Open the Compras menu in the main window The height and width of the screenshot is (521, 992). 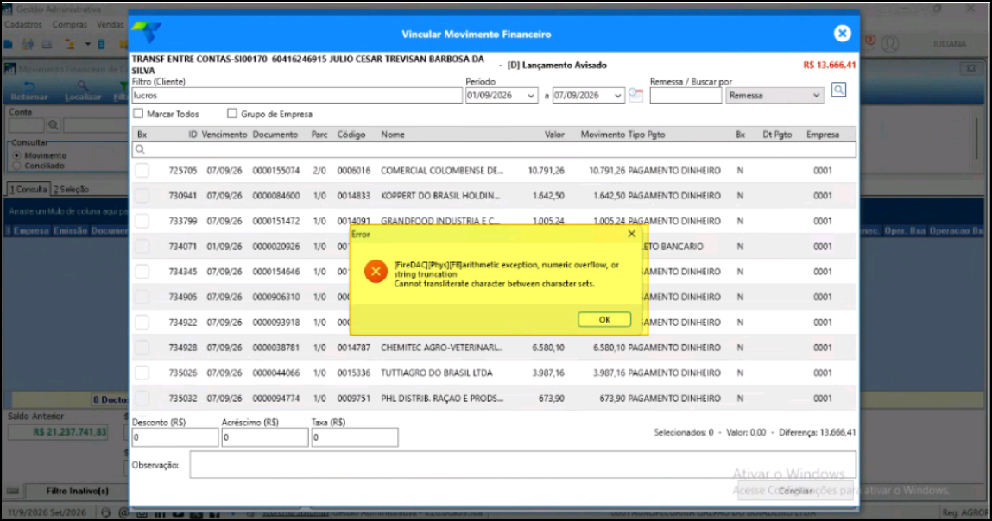pos(70,25)
